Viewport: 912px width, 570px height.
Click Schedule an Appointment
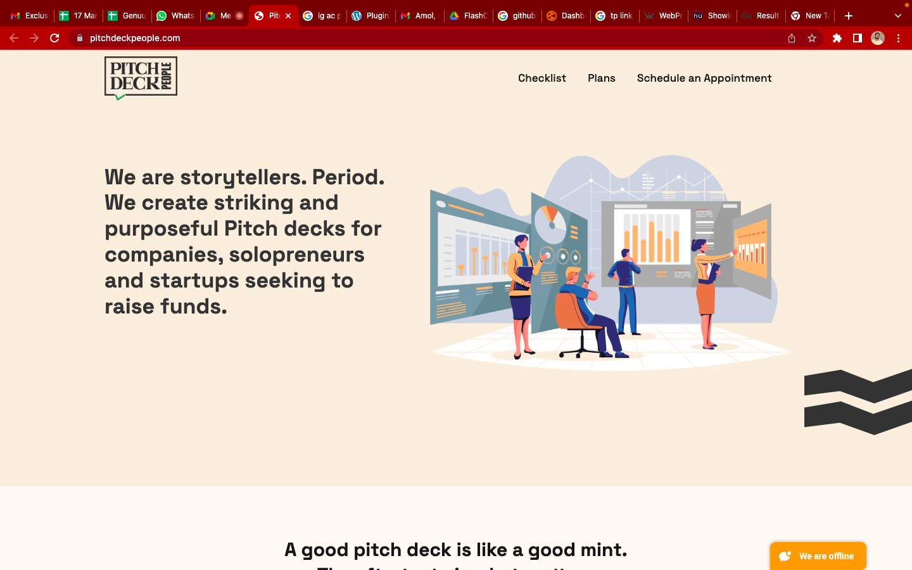704,78
